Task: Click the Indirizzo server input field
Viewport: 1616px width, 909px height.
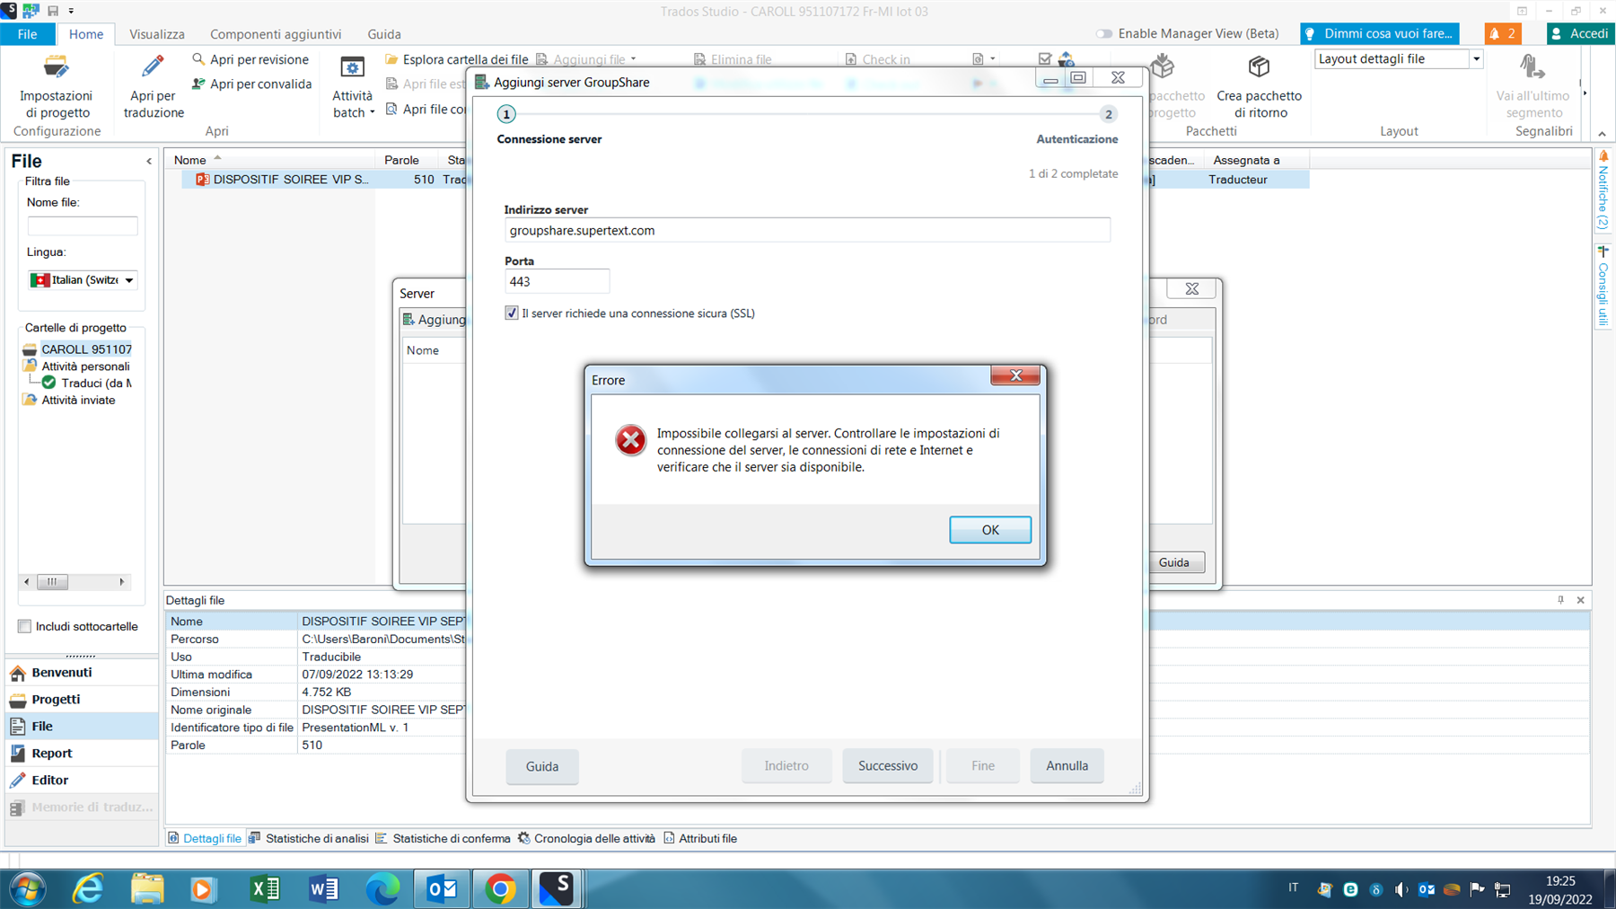Action: tap(807, 231)
